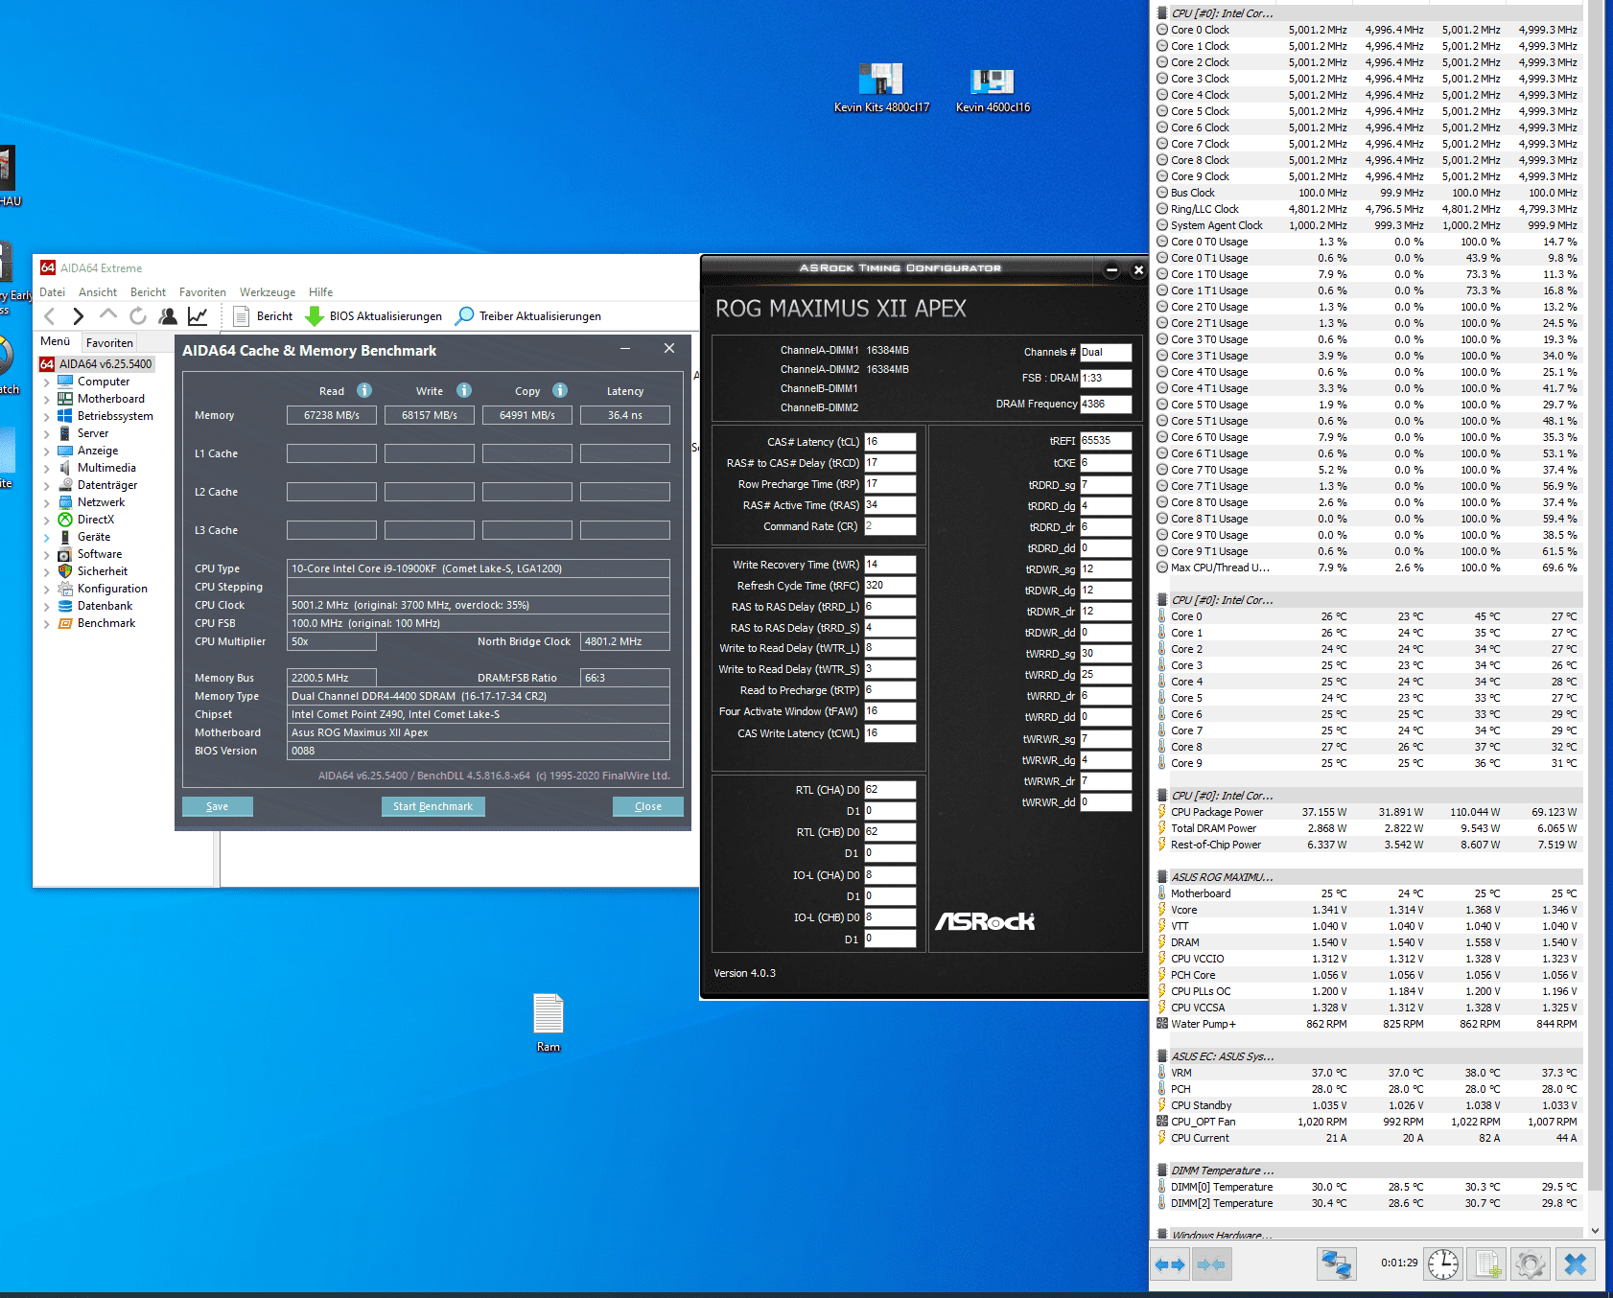Open Treiber Aktualisierungen
This screenshot has height=1298, width=1613.
click(x=529, y=316)
